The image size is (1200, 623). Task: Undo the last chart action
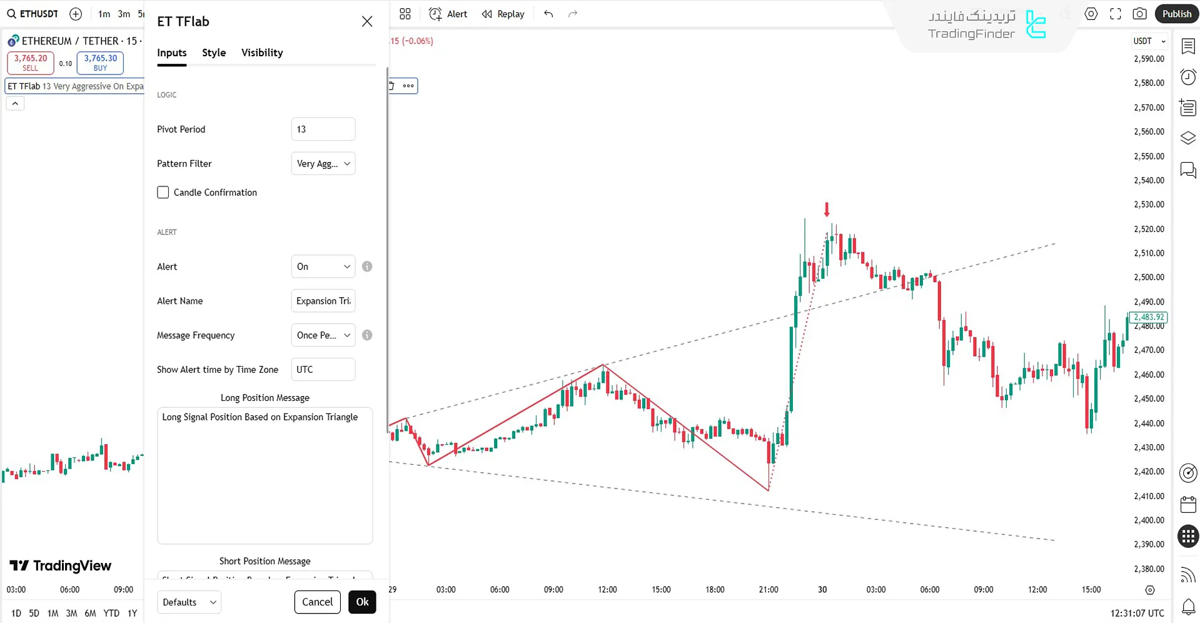pos(548,14)
